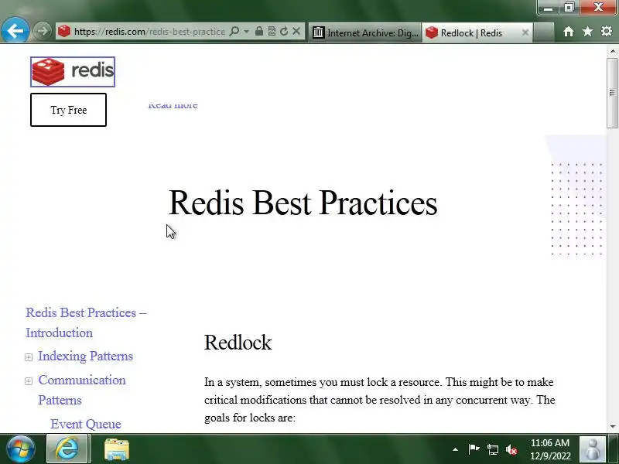Open the address bar autocomplete dropdown arrow
Viewport: 619px width, 464px height.
pyautogui.click(x=246, y=31)
